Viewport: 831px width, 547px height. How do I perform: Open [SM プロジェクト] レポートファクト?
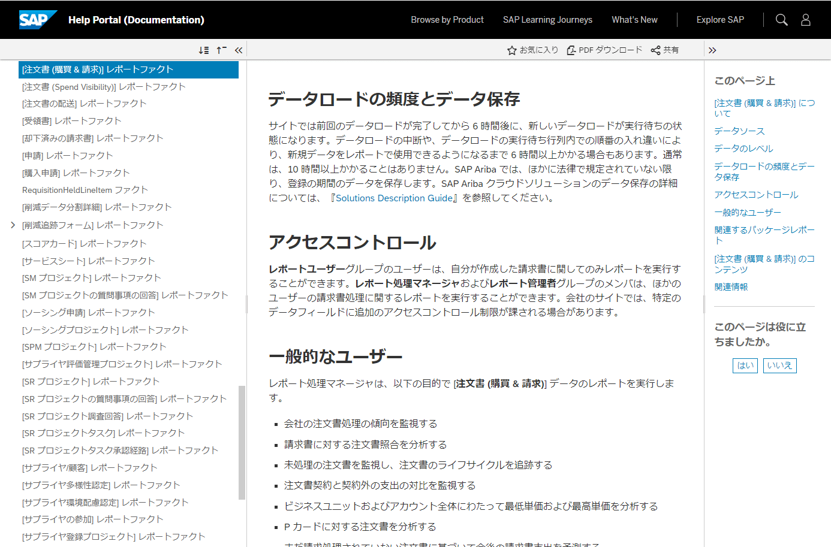(91, 278)
